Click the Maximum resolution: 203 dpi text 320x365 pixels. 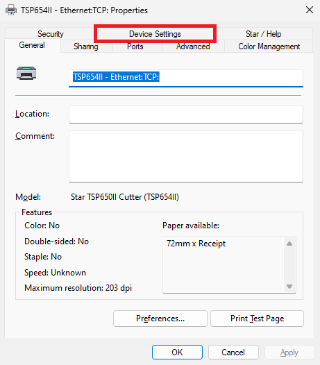pyautogui.click(x=78, y=288)
